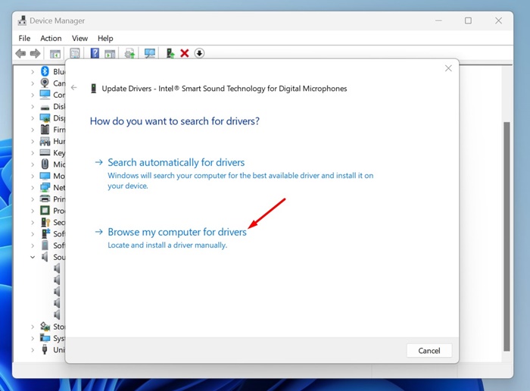Maximize the Device Manager window
The width and height of the screenshot is (530, 391).
pyautogui.click(x=468, y=20)
